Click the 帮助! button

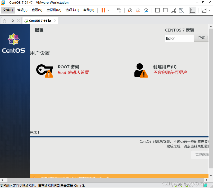point(201,37)
